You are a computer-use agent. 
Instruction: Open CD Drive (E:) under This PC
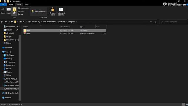pyautogui.click(x=12, y=85)
